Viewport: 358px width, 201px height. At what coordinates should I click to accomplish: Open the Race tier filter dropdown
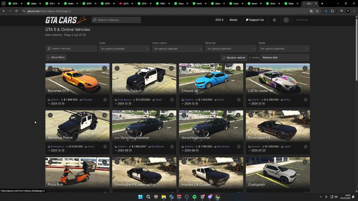coord(231,49)
